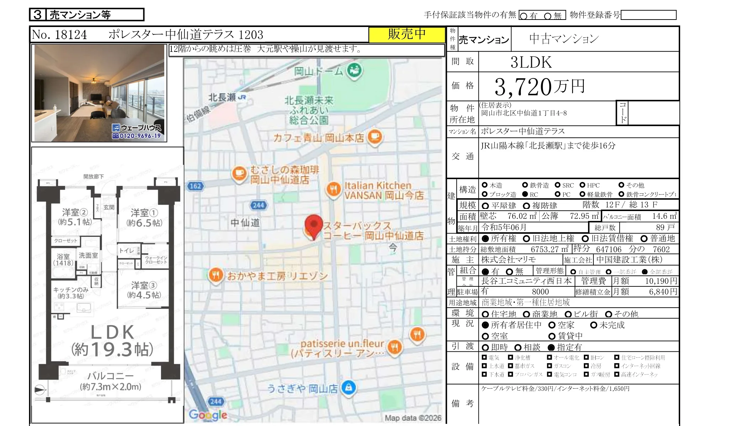Click the compass direction symbol on the floor plan
This screenshot has width=731, height=426.
click(39, 390)
